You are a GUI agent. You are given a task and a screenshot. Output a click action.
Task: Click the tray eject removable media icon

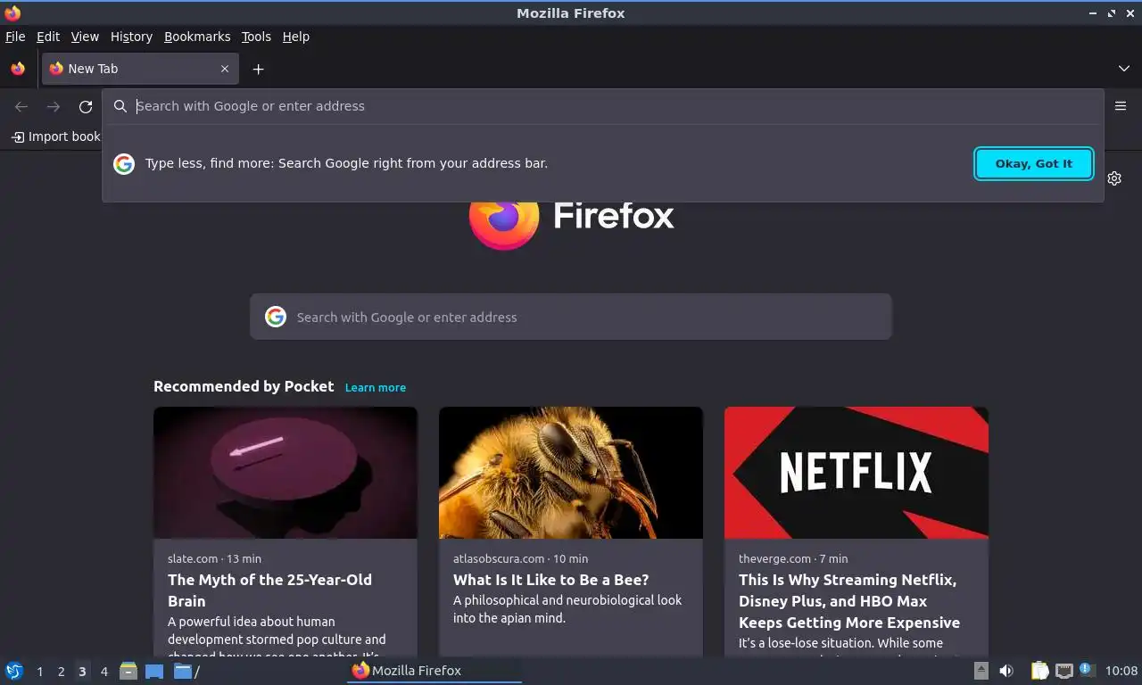[981, 671]
